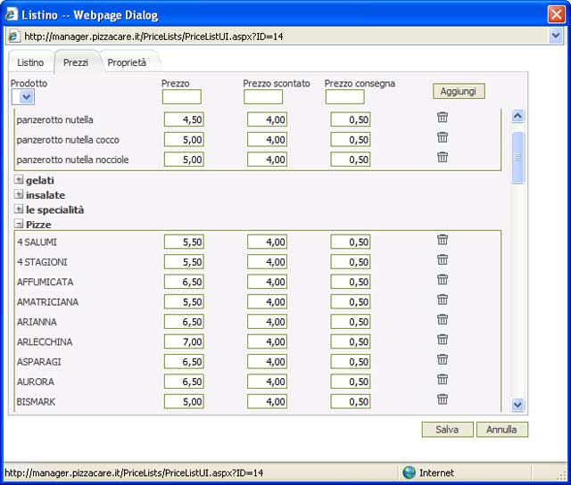Expand the insalate category
The width and height of the screenshot is (571, 485).
[19, 194]
